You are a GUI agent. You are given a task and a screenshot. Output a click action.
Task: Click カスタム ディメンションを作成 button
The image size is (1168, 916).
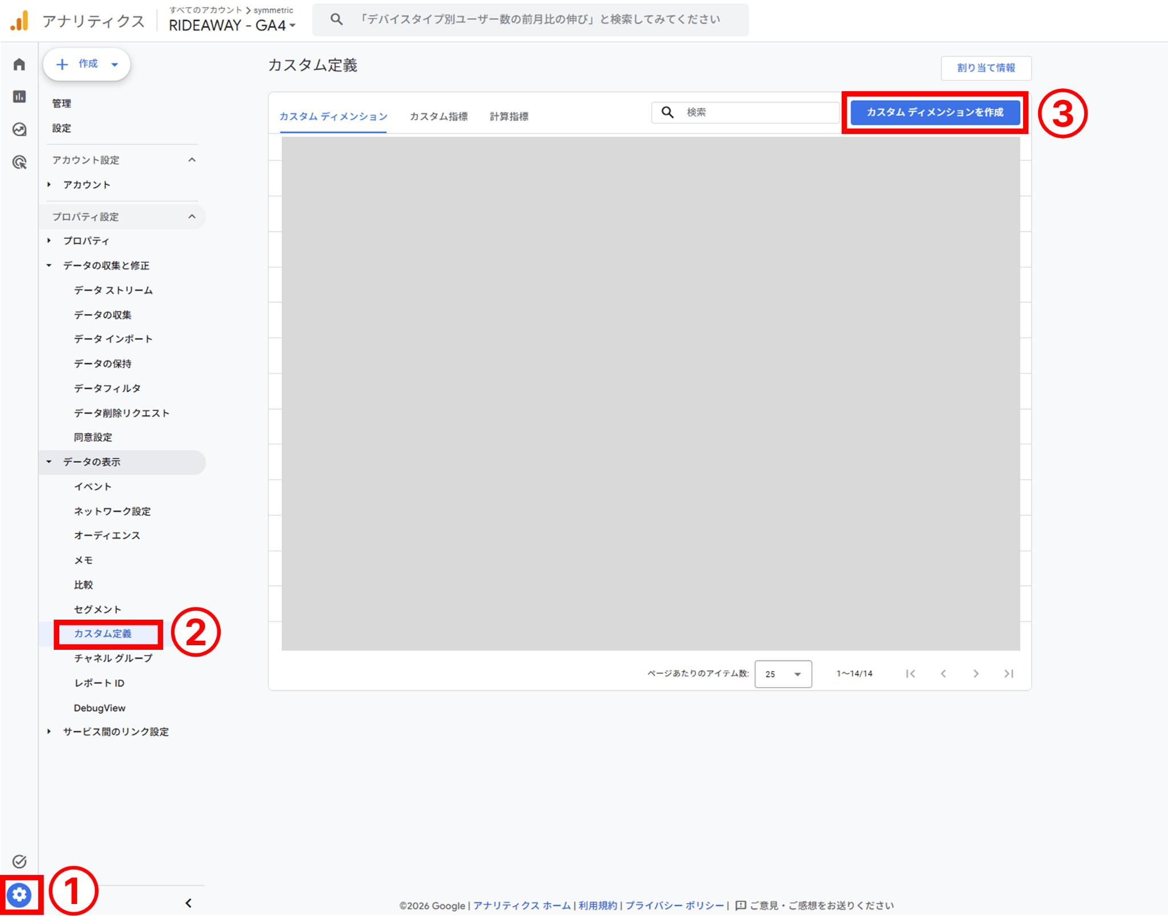pyautogui.click(x=935, y=112)
